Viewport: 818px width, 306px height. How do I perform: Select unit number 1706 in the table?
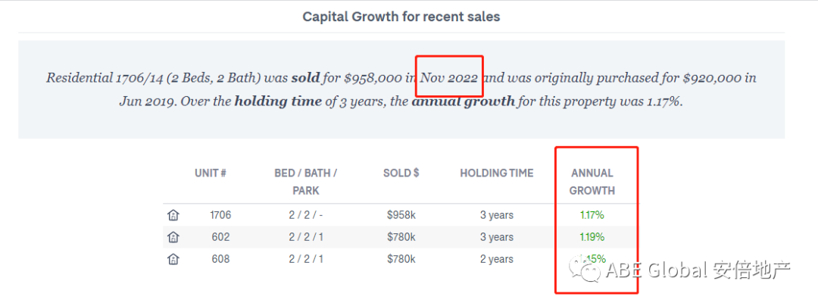coord(220,215)
